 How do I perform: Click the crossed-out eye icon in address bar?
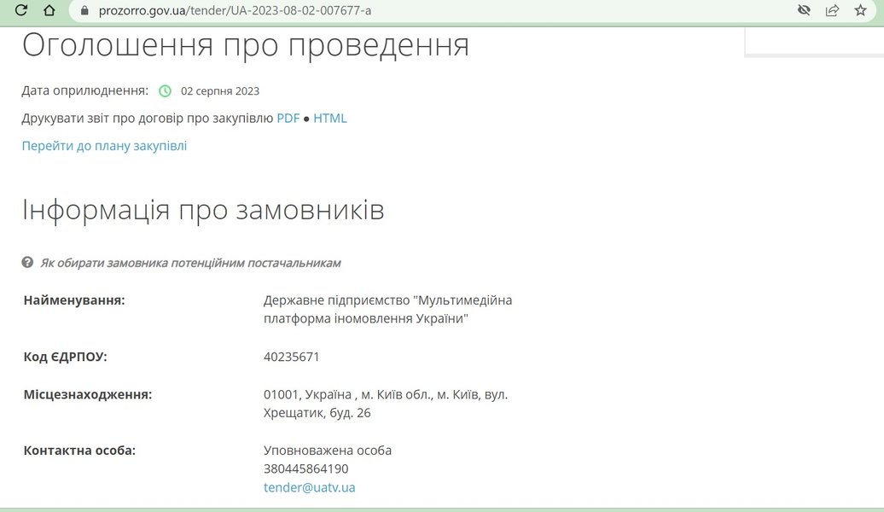tap(803, 11)
